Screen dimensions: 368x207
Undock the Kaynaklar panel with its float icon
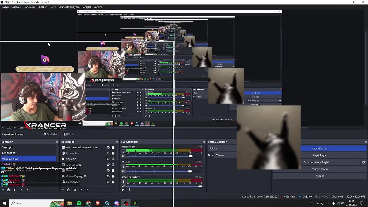point(116,142)
